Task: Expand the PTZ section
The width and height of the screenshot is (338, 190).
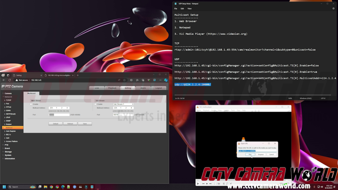Action: tap(7, 145)
